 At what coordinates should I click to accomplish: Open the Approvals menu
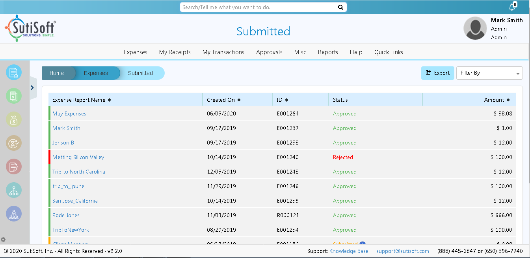(269, 52)
